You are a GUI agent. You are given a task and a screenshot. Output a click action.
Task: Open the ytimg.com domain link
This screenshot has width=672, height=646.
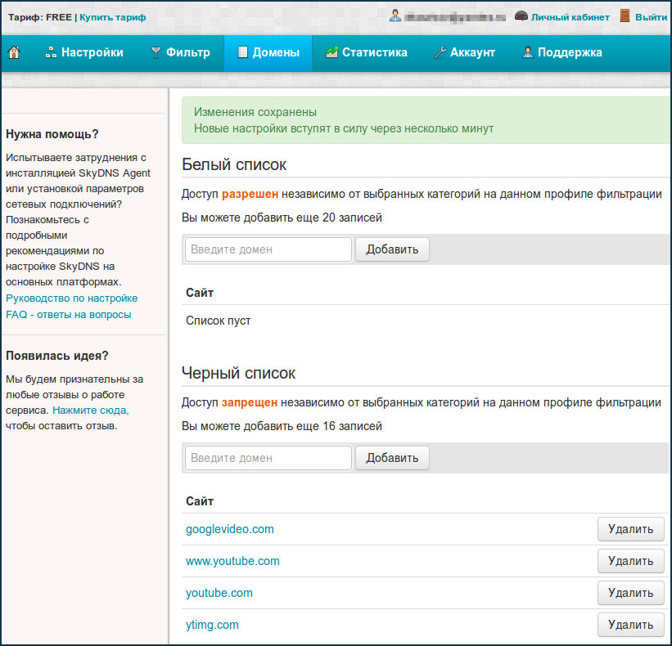212,625
